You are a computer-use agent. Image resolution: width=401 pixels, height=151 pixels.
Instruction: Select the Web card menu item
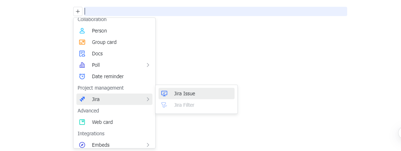tap(102, 122)
